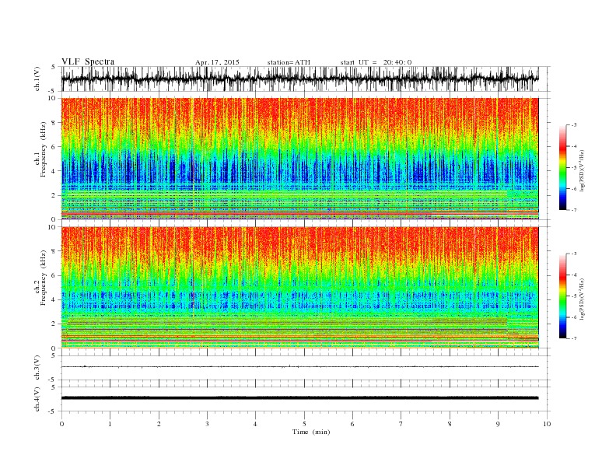Viewport: 616px width, 476px height.
Task: Click the ch.2 "Frequency (kHz)" axis label
Action: (43, 278)
